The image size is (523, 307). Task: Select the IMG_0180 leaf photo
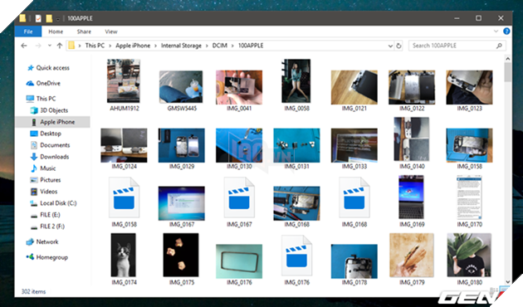(469, 256)
